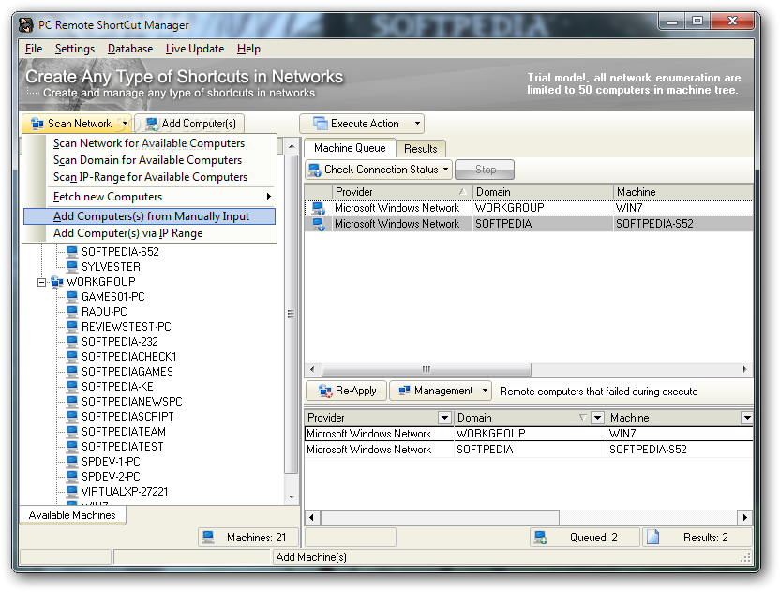Click the Stop button

click(485, 170)
